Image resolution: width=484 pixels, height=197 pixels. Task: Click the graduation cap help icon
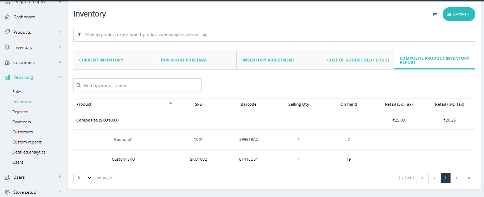point(435,14)
